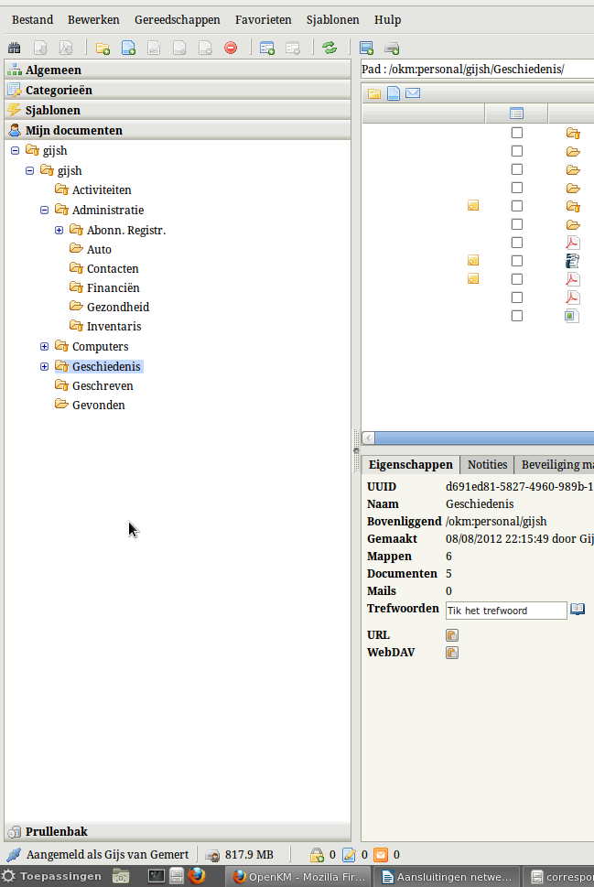Toggle the folder filter icon above file list

pos(374,93)
